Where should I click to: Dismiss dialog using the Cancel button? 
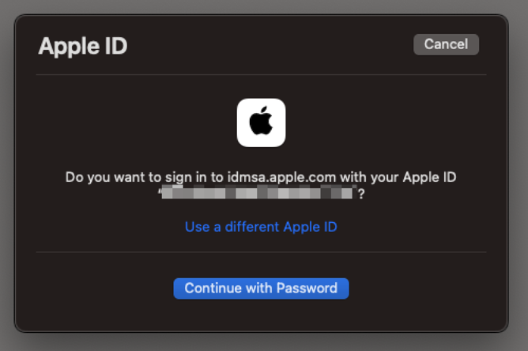446,44
